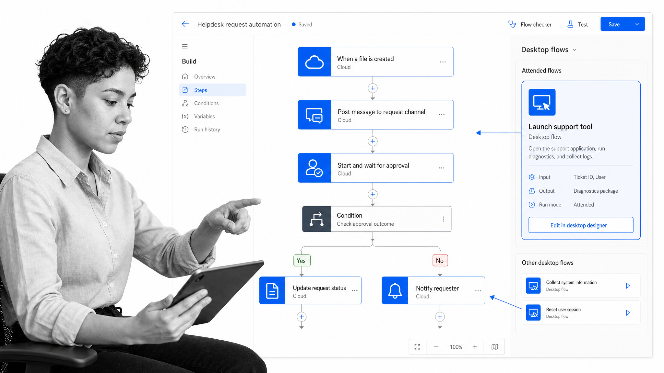Open options for Post message to request channel
This screenshot has height=373, width=664.
pyautogui.click(x=442, y=115)
